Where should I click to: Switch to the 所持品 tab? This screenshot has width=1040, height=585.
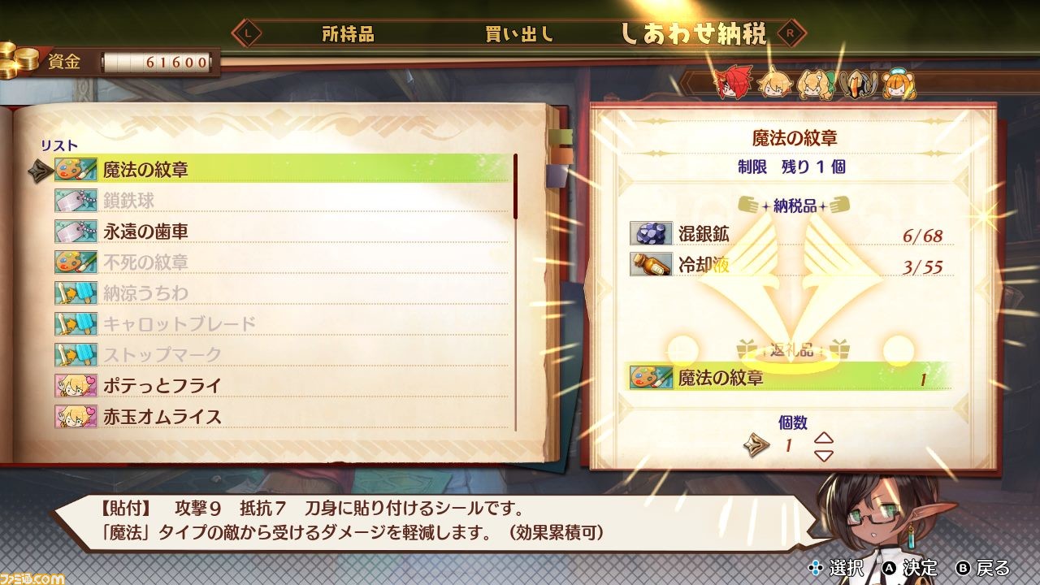pyautogui.click(x=348, y=34)
